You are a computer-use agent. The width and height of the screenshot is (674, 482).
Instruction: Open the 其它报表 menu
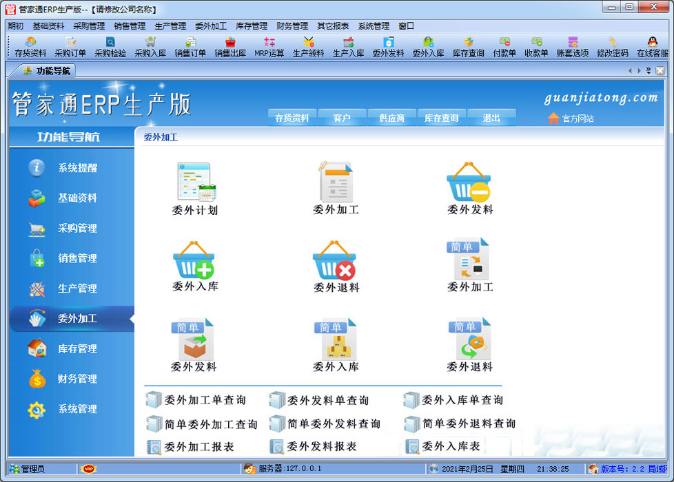click(332, 26)
